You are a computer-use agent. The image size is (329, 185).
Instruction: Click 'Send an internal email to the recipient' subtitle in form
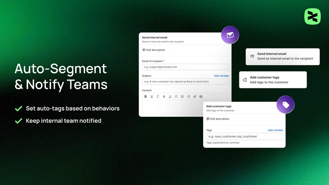163,42
